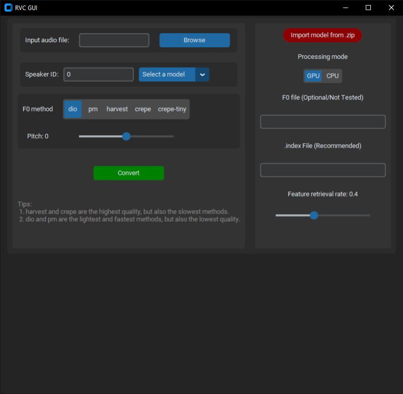Switch processing mode to CPU
Screen dimensions: 403x394
332,76
